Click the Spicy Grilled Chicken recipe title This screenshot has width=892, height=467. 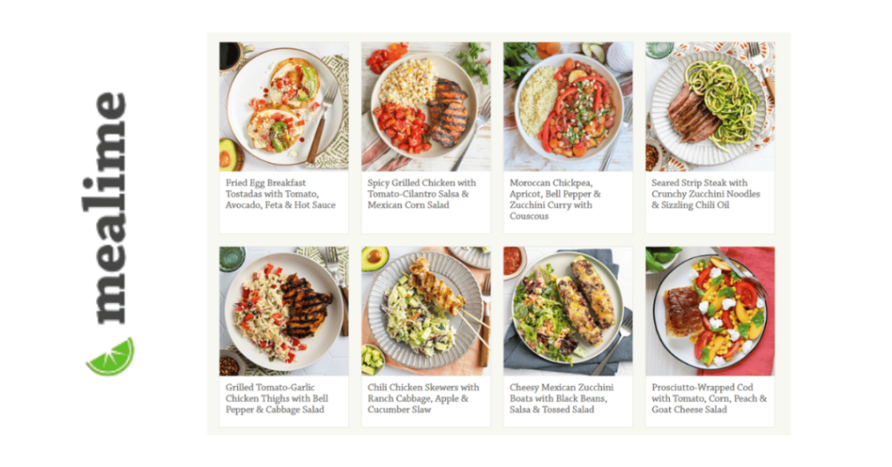[x=422, y=194]
